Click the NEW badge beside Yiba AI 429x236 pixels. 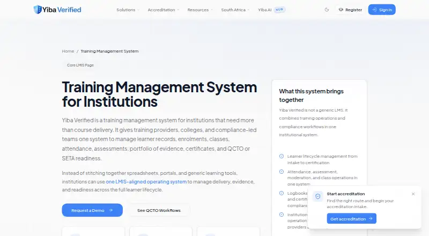[x=279, y=10]
